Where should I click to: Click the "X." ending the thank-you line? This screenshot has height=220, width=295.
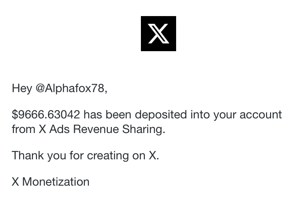pos(154,156)
